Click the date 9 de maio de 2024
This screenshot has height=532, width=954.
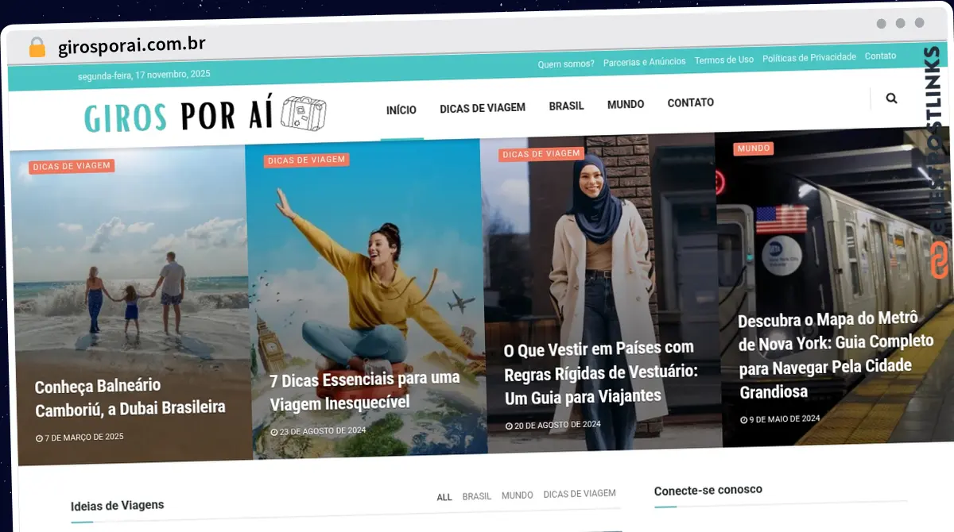coord(785,418)
